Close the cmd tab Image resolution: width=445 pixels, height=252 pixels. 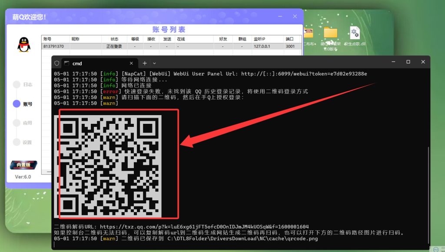click(x=131, y=63)
